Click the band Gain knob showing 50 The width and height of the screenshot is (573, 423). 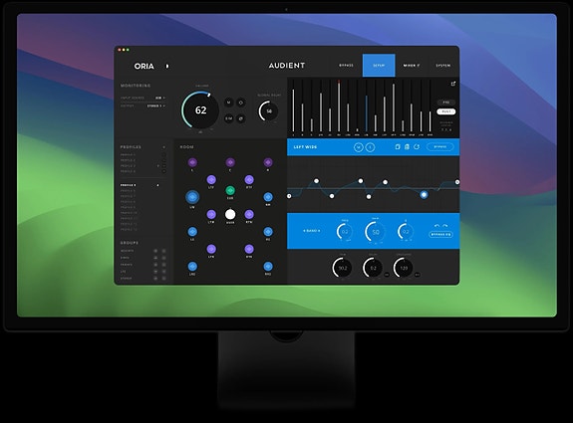376,232
